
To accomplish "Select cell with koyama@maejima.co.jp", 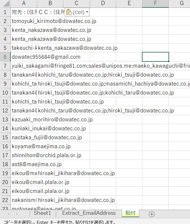I will point(24,146).
